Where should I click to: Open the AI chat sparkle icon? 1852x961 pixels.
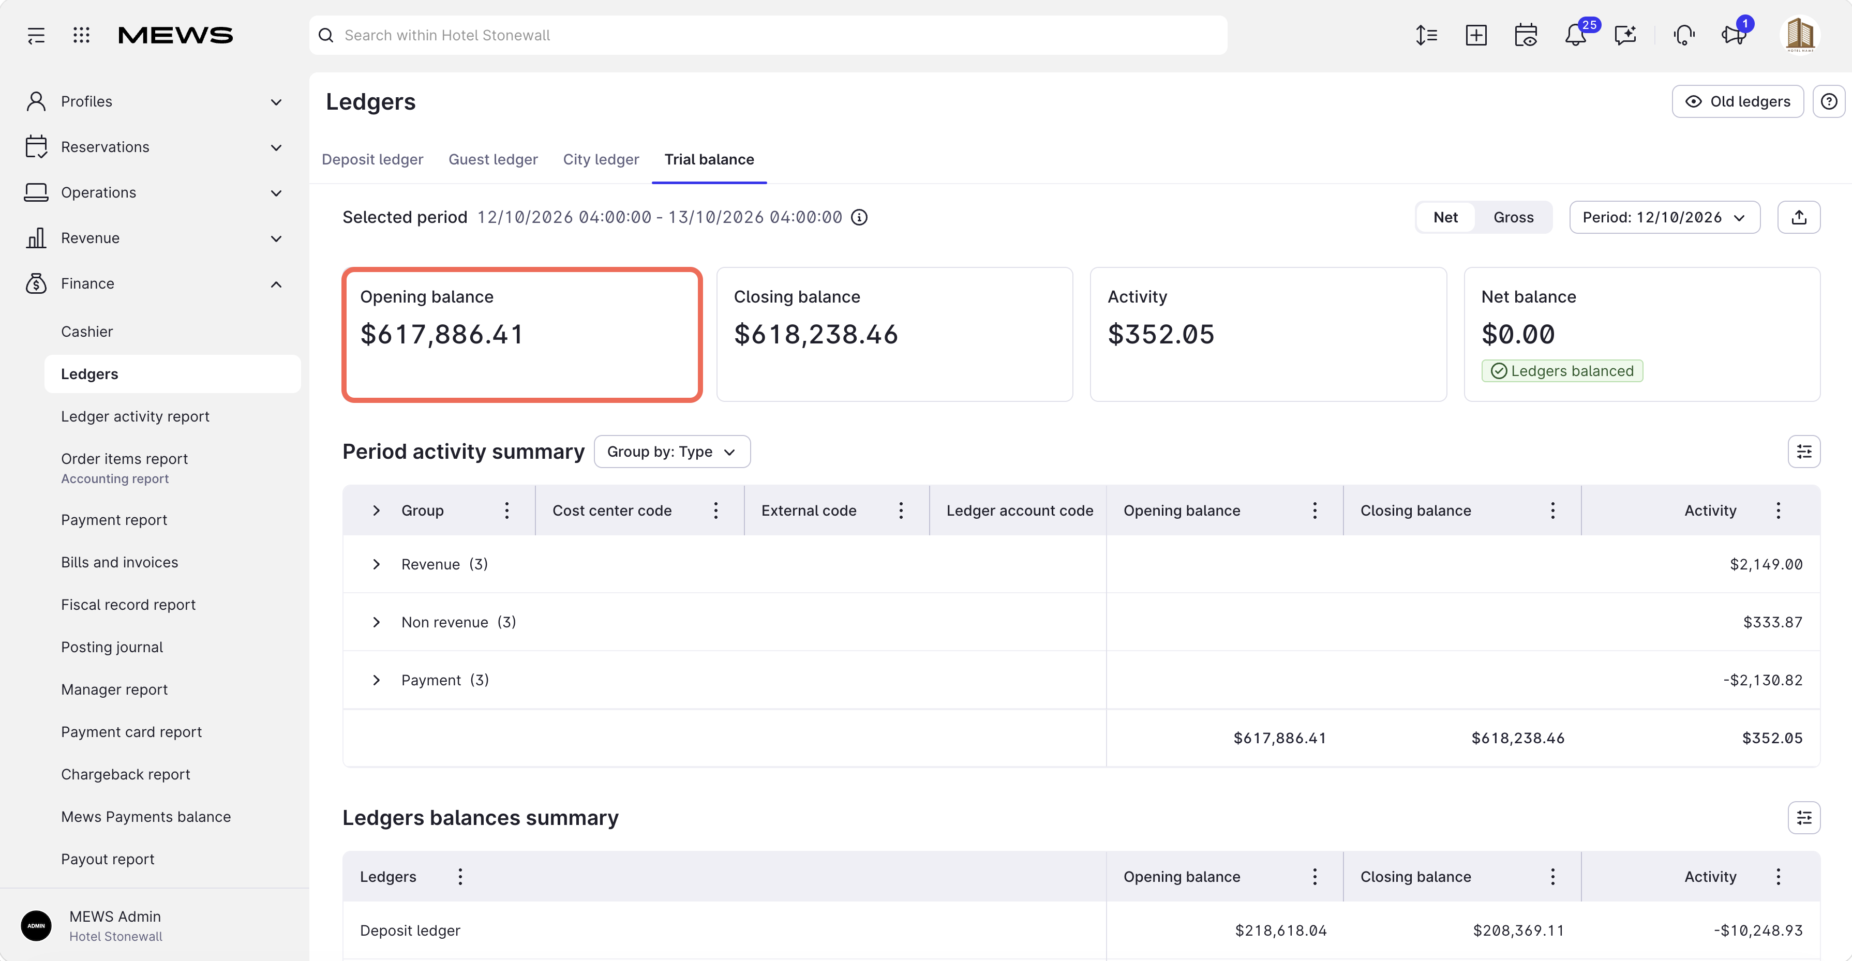point(1625,35)
